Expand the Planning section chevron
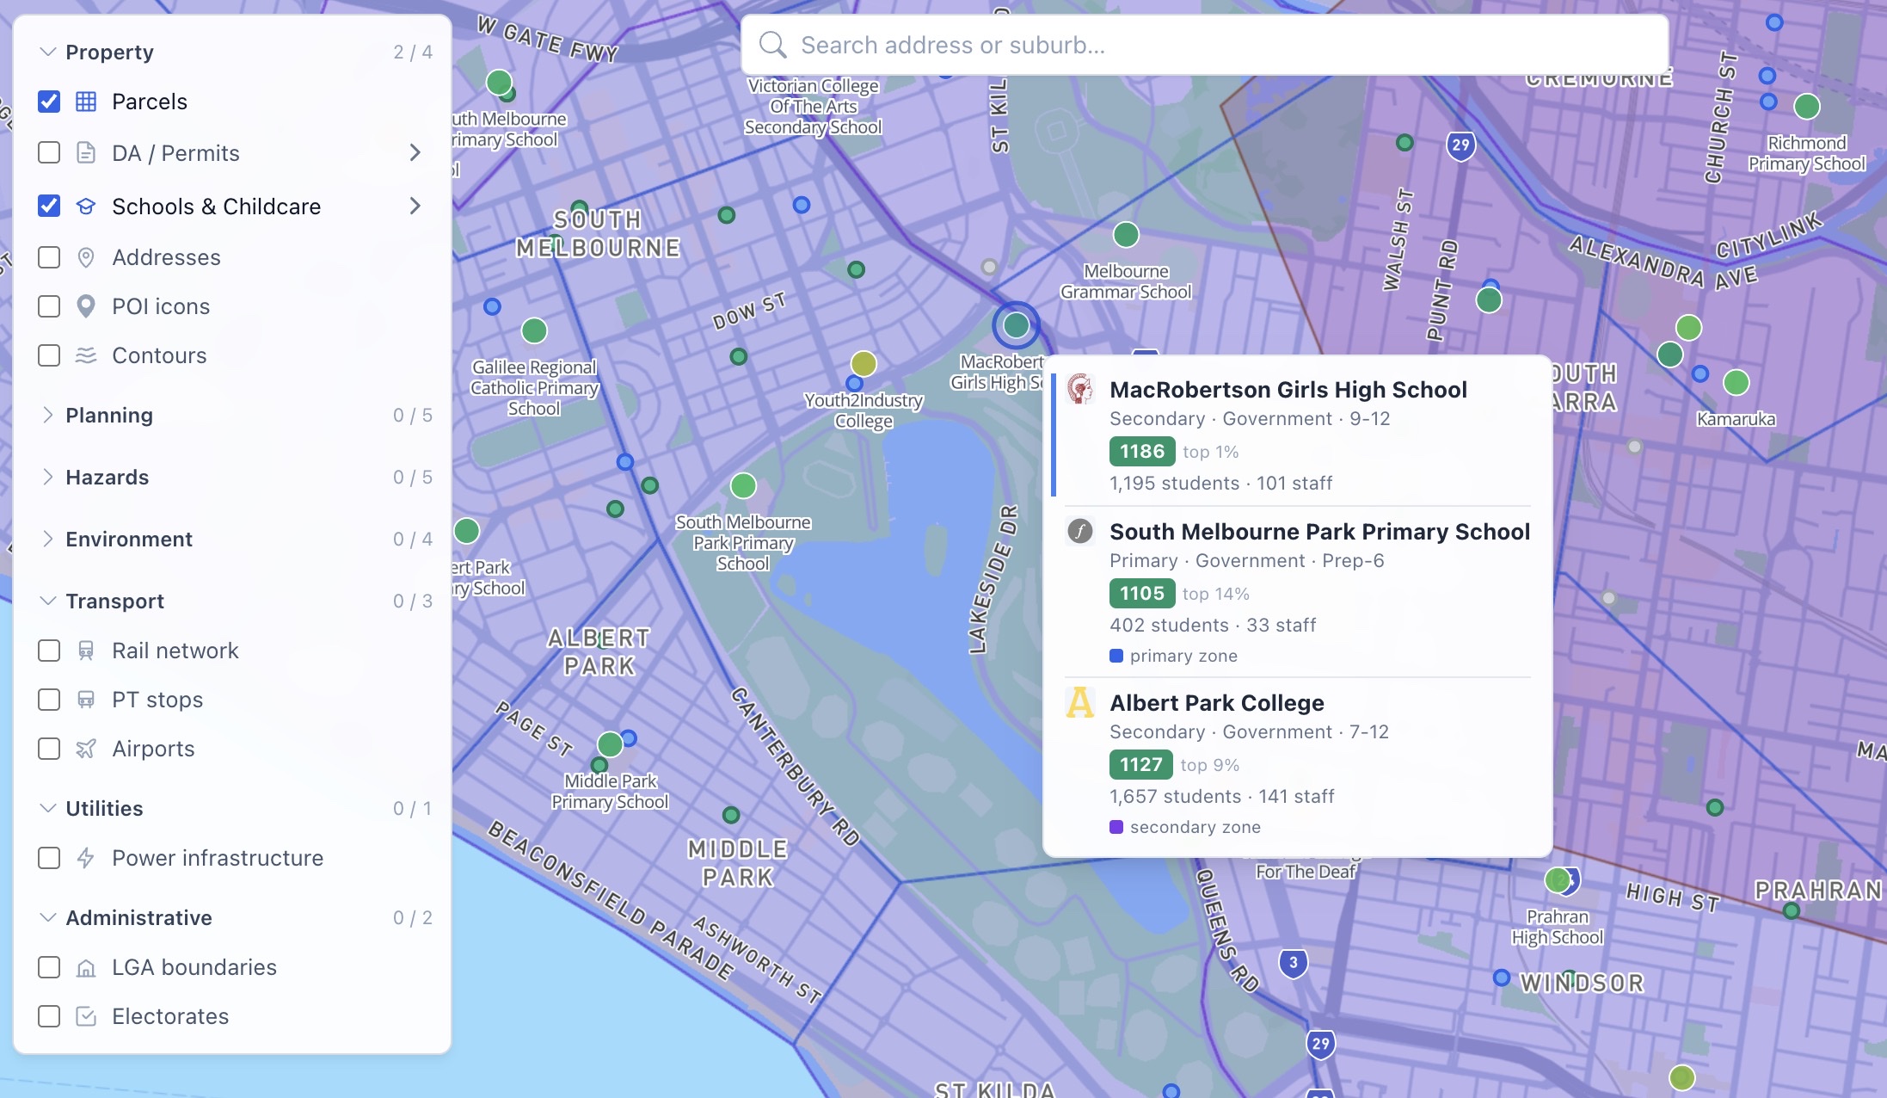 pos(48,415)
